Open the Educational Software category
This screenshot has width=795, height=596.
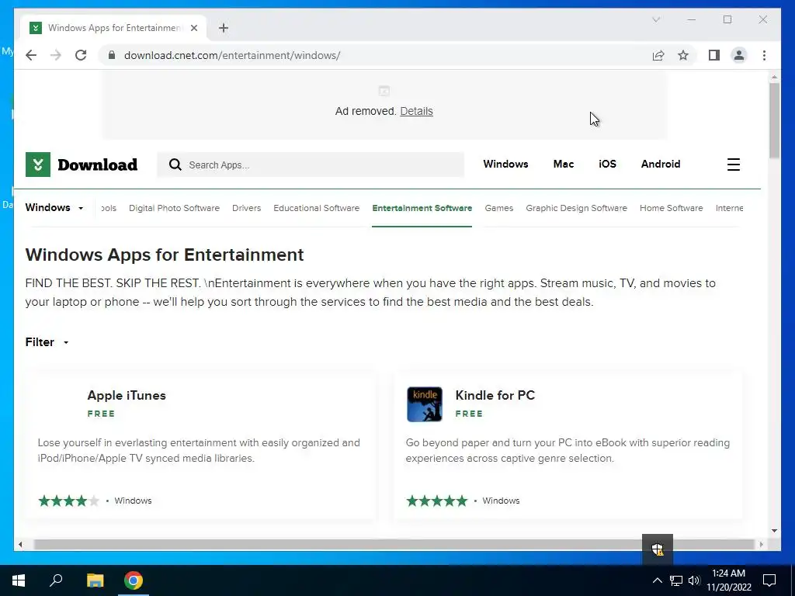[x=317, y=208]
